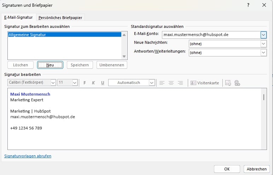
Task: Insert picture into signature
Action: click(x=228, y=83)
